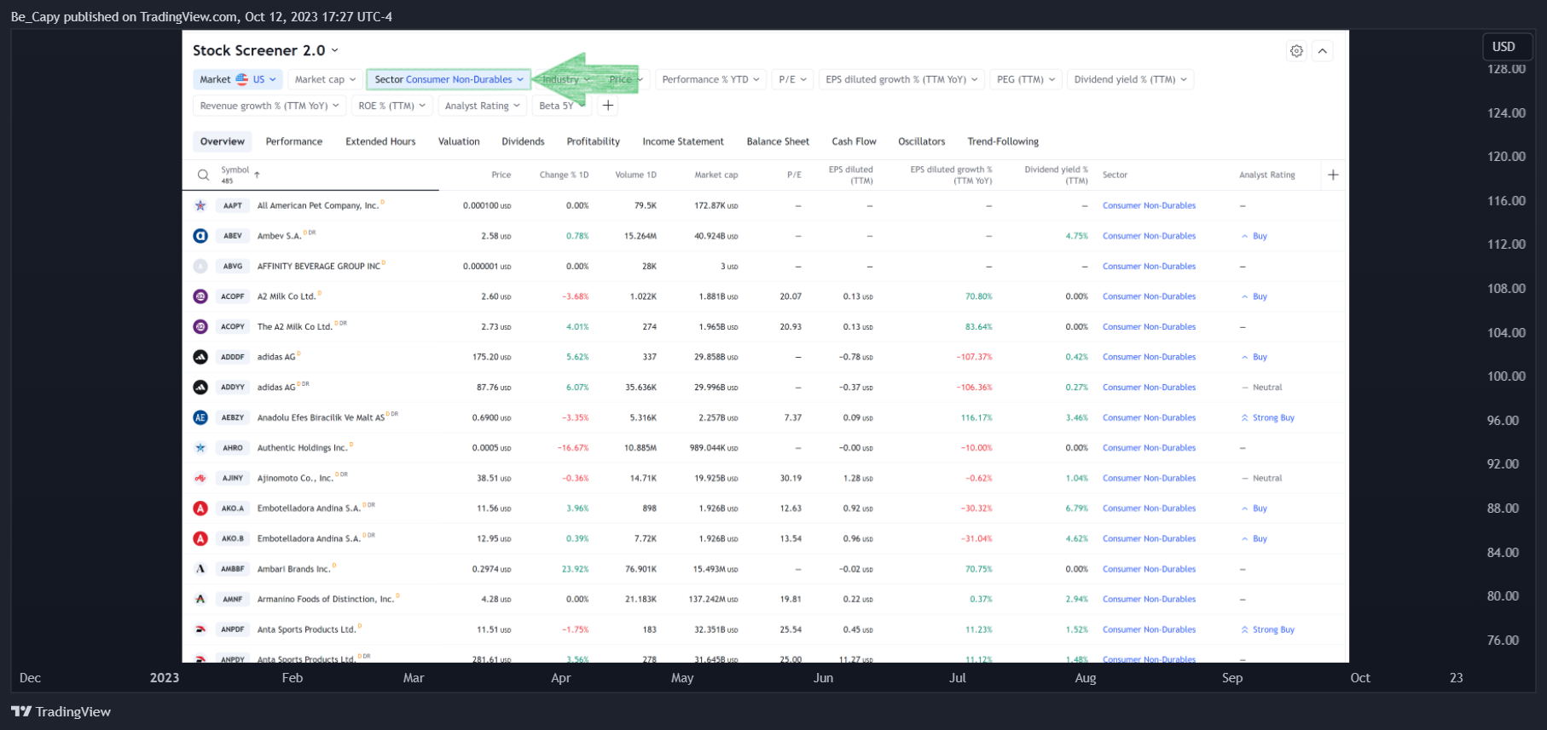Open the P/E filter dropdown
Viewport: 1547px width, 730px height.
click(x=792, y=79)
